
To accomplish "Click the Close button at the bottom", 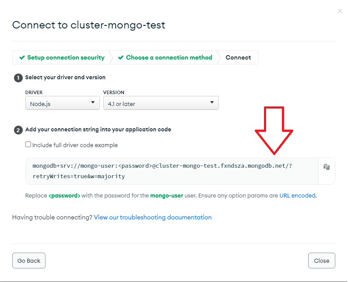I will pos(321,261).
